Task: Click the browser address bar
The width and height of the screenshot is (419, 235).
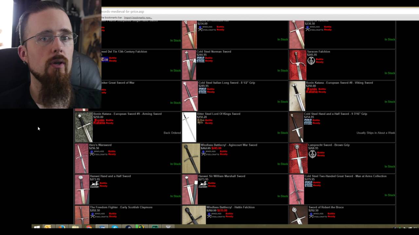Action: click(260, 11)
